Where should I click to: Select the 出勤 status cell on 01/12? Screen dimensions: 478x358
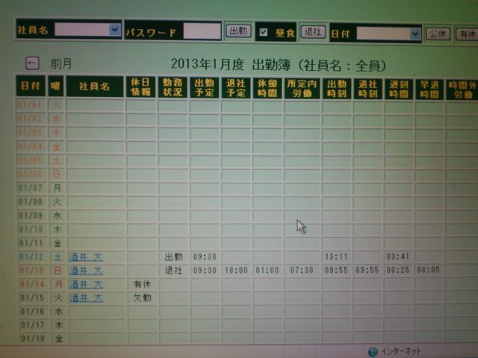(x=173, y=257)
